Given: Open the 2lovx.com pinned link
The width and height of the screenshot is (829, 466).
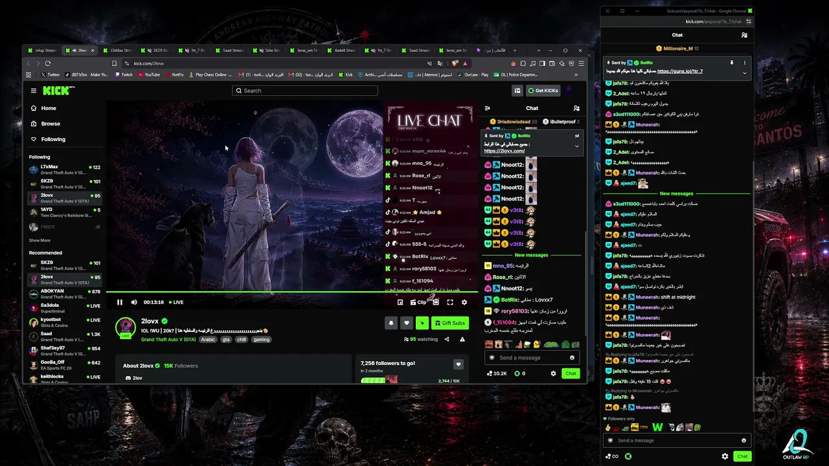Looking at the screenshot, I should 505,151.
